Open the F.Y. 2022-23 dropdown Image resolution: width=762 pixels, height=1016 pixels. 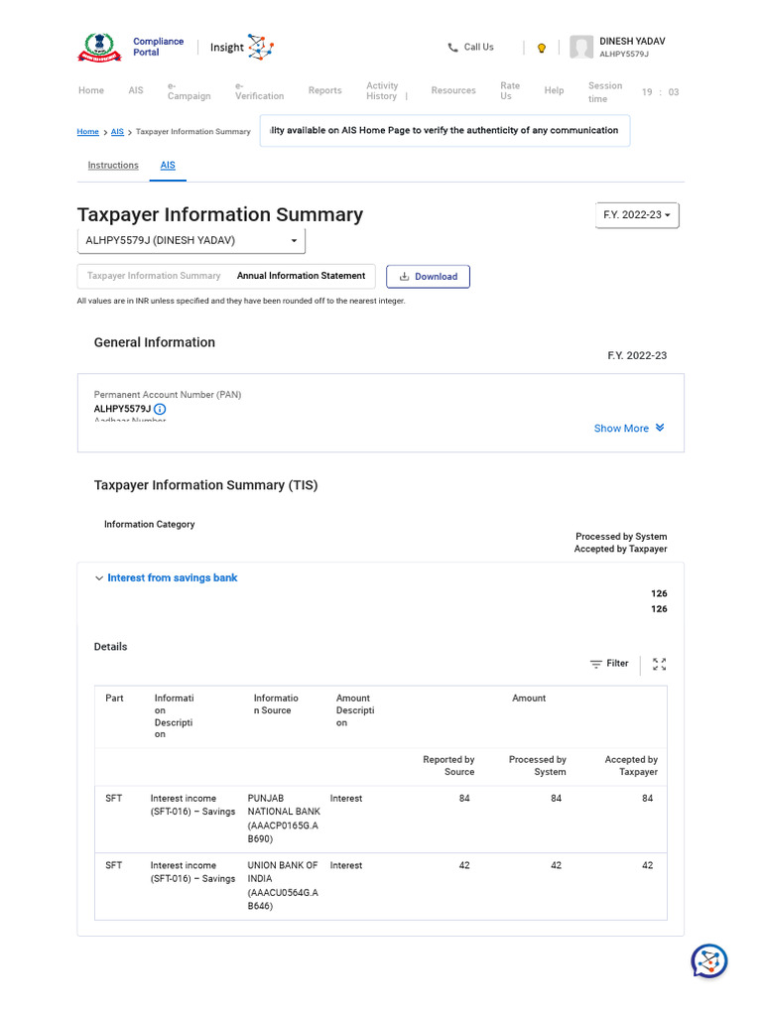(637, 215)
